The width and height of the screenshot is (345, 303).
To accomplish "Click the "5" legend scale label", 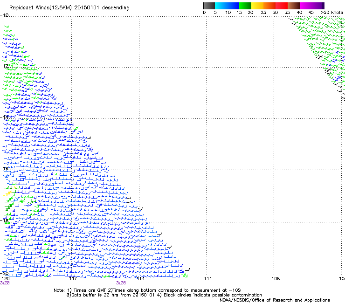I will 215,13.
